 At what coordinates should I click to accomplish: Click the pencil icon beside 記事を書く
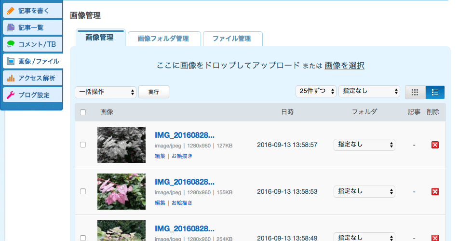[x=11, y=11]
